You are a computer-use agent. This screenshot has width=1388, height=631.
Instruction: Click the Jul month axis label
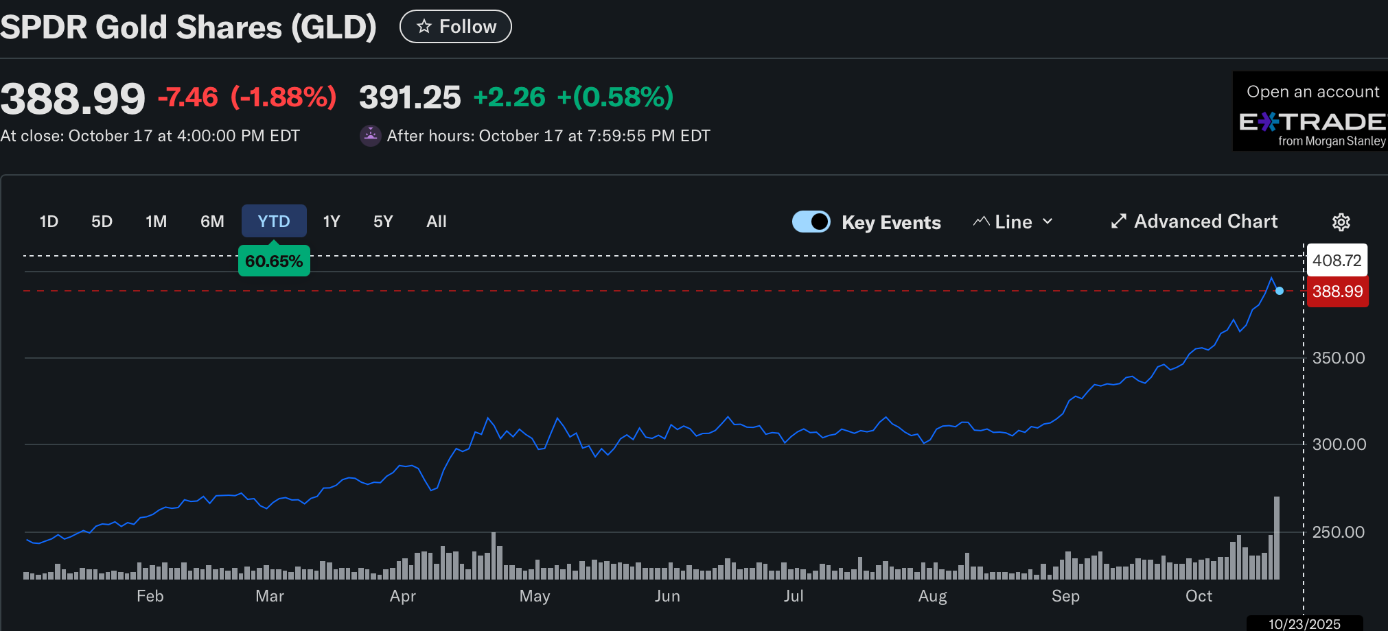pyautogui.click(x=794, y=596)
